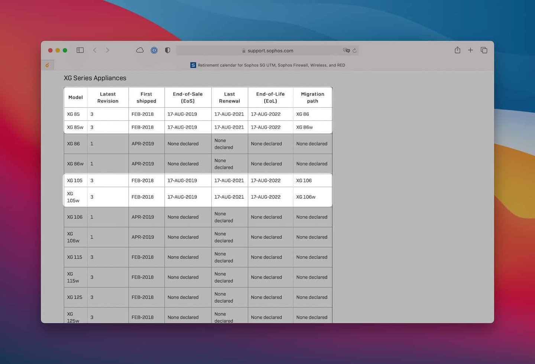The width and height of the screenshot is (535, 364).
Task: Open the iCloud tabs cloud icon
Action: [140, 50]
